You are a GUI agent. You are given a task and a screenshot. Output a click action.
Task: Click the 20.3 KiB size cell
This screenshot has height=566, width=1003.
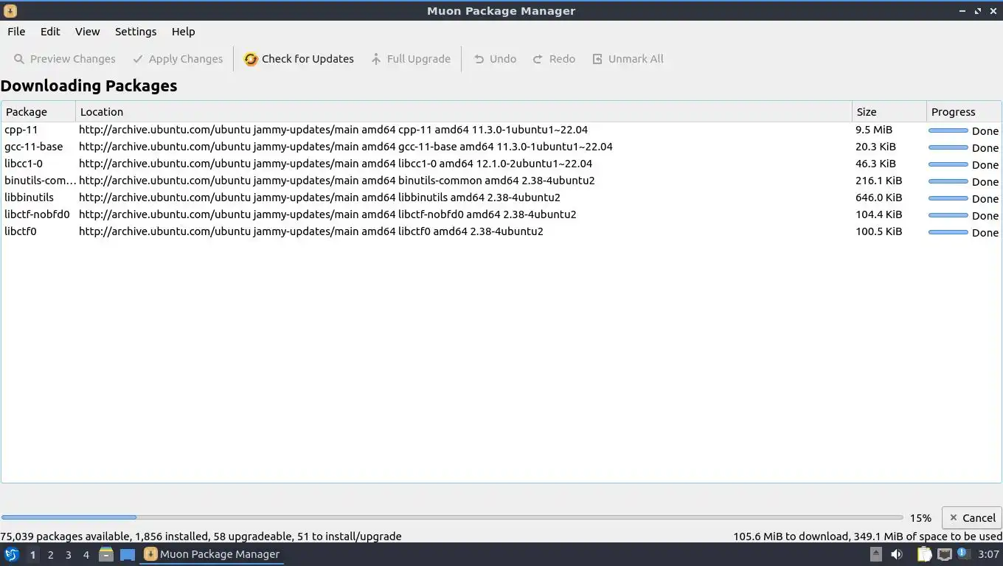(875, 147)
